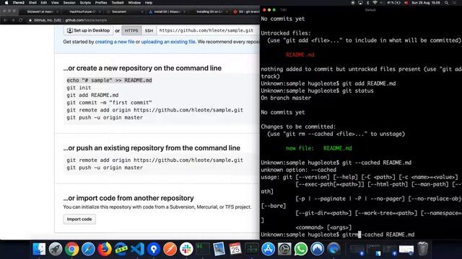This screenshot has height=259, width=462.
Task: Click Chrome reload page icon
Action: point(21,20)
